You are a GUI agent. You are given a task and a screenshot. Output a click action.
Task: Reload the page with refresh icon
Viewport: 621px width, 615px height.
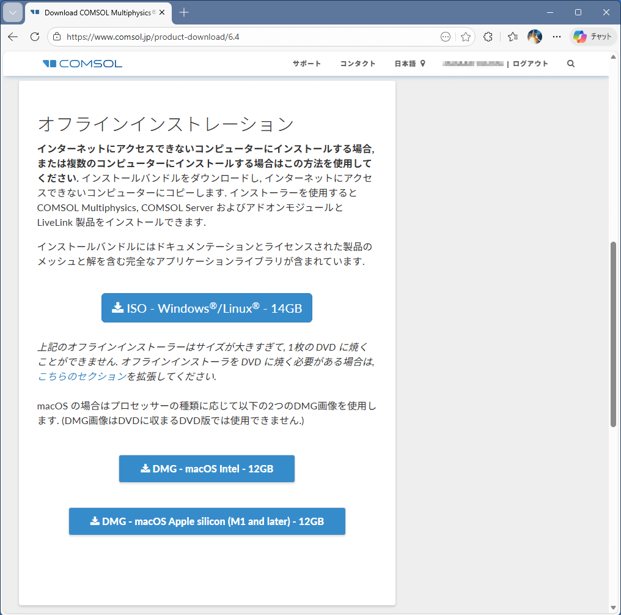tap(35, 37)
